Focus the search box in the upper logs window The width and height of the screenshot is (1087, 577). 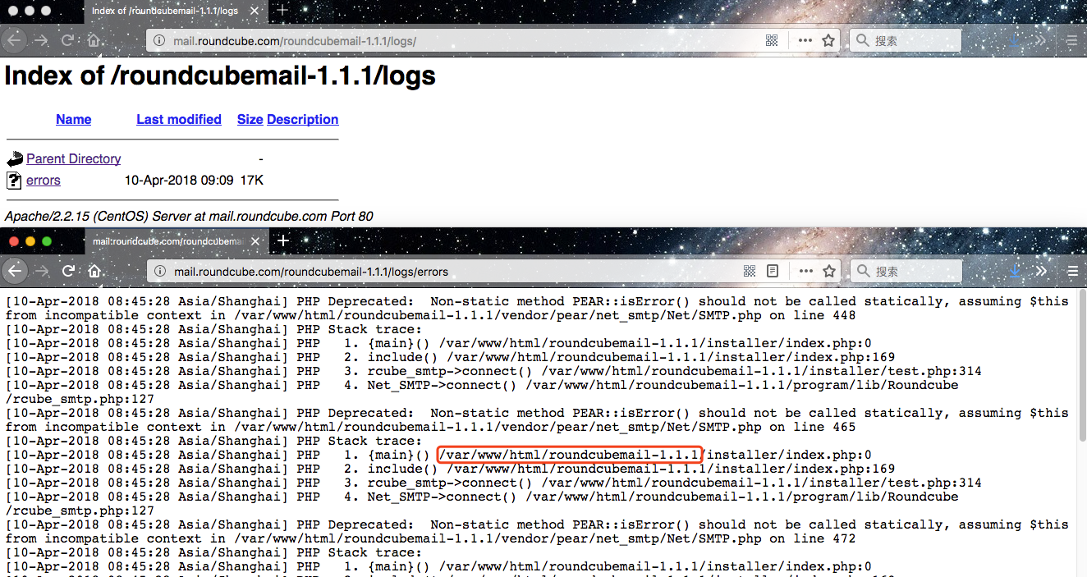(x=905, y=40)
